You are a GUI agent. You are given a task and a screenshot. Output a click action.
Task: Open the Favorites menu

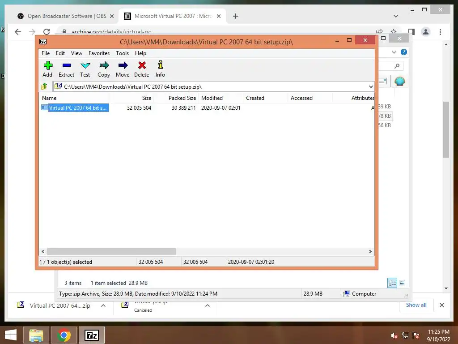(99, 53)
